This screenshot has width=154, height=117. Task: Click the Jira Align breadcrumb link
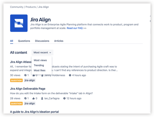click(44, 7)
